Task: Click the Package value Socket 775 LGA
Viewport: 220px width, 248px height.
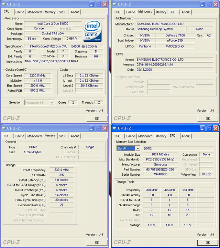Action: point(53,33)
